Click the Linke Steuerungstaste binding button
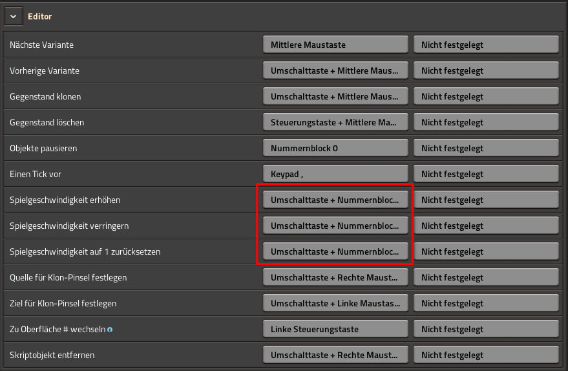This screenshot has height=371, width=568. (x=335, y=329)
